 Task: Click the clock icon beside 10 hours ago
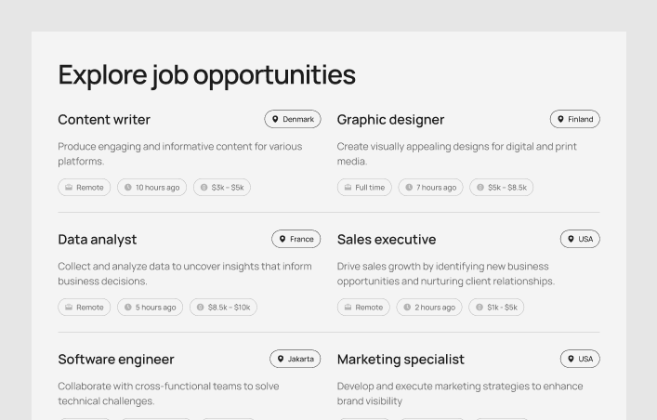coord(128,187)
